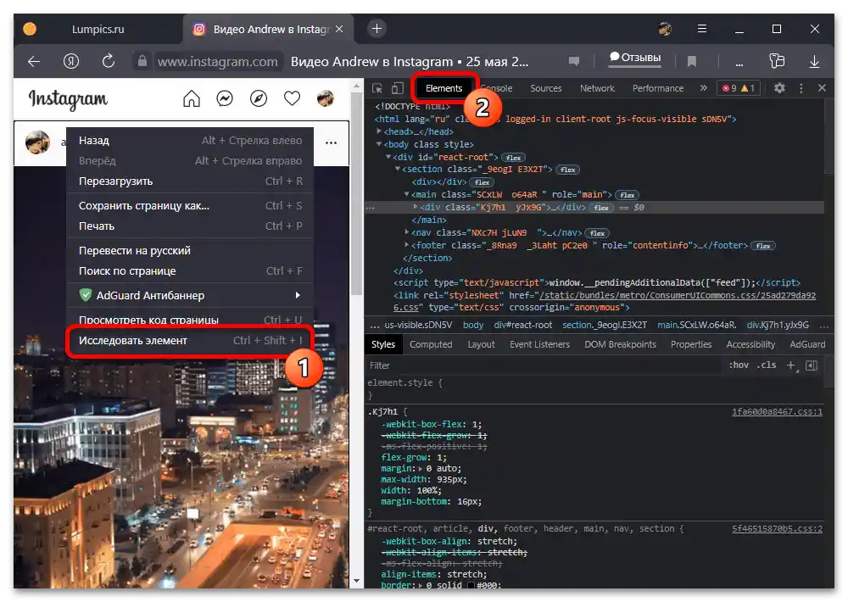848x602 pixels.
Task: Switch to Elements tab in DevTools
Action: 444,88
